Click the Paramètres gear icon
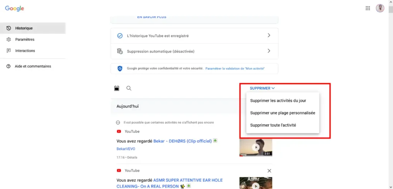Screen dimensions: 393x189 (8, 39)
